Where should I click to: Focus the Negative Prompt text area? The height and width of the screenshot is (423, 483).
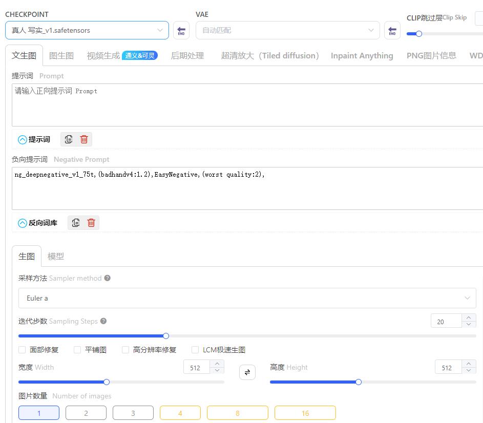247,188
